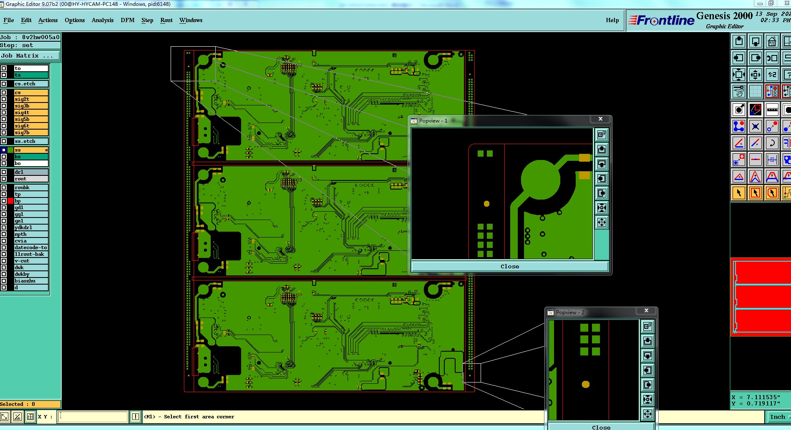Toggle checkbox for layer sig2t
Viewport: 791px width, 430px height.
click(4, 99)
